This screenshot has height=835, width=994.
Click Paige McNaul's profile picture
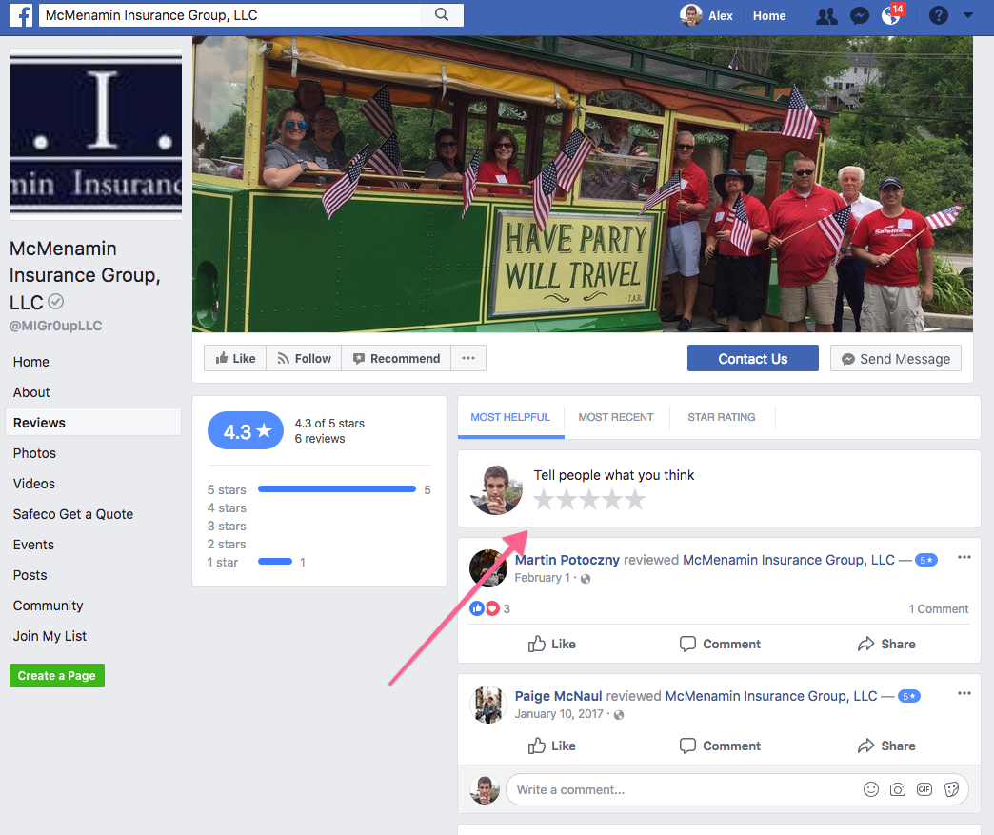click(x=488, y=705)
